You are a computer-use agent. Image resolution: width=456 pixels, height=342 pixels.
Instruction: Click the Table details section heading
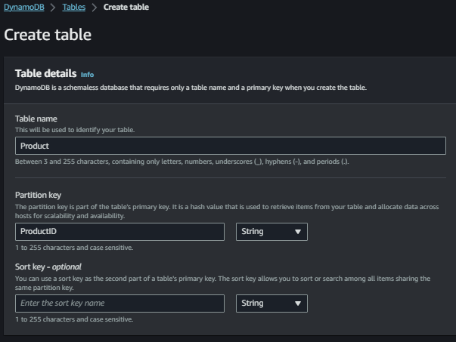(45, 74)
